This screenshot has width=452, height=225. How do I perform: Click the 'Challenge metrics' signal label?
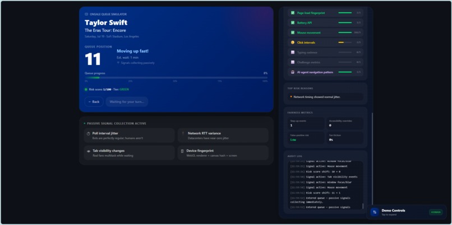click(x=309, y=63)
